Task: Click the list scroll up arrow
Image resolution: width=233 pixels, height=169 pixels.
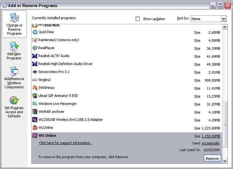Action: coord(225,27)
